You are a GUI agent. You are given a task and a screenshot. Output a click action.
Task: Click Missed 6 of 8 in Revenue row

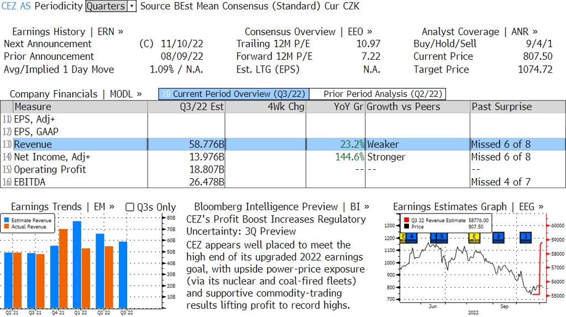tap(501, 144)
